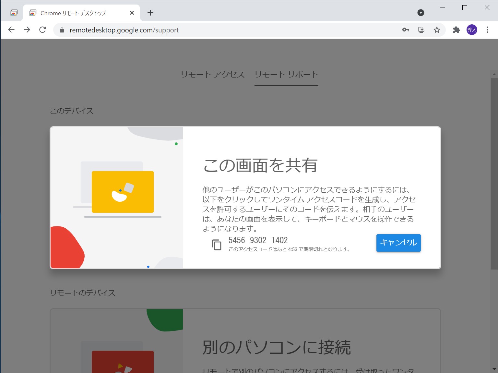Open the 秀人 profile avatar
This screenshot has width=498, height=373.
pyautogui.click(x=472, y=30)
